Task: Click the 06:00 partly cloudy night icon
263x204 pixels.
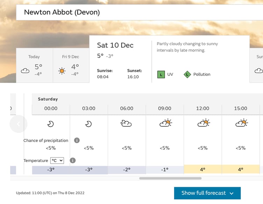Action: (126, 123)
